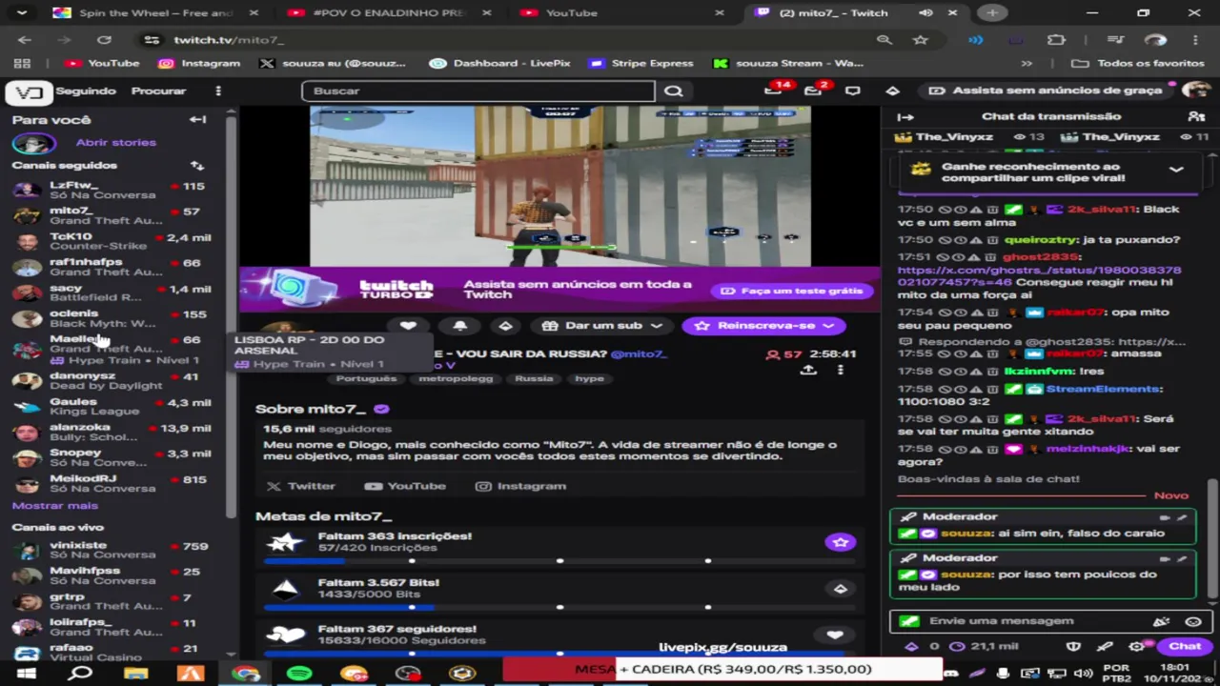
Task: Expand the viral clip recognition banner chevron
Action: pyautogui.click(x=1176, y=170)
